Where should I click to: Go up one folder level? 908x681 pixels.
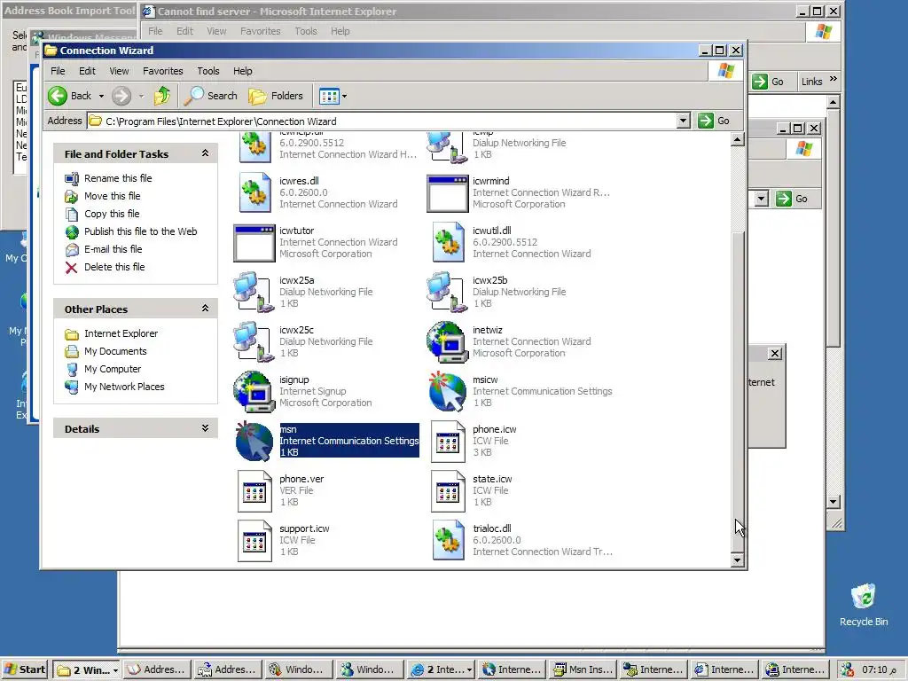[162, 96]
